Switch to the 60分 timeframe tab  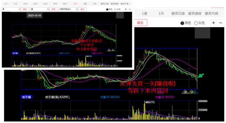pyautogui.click(x=65, y=4)
